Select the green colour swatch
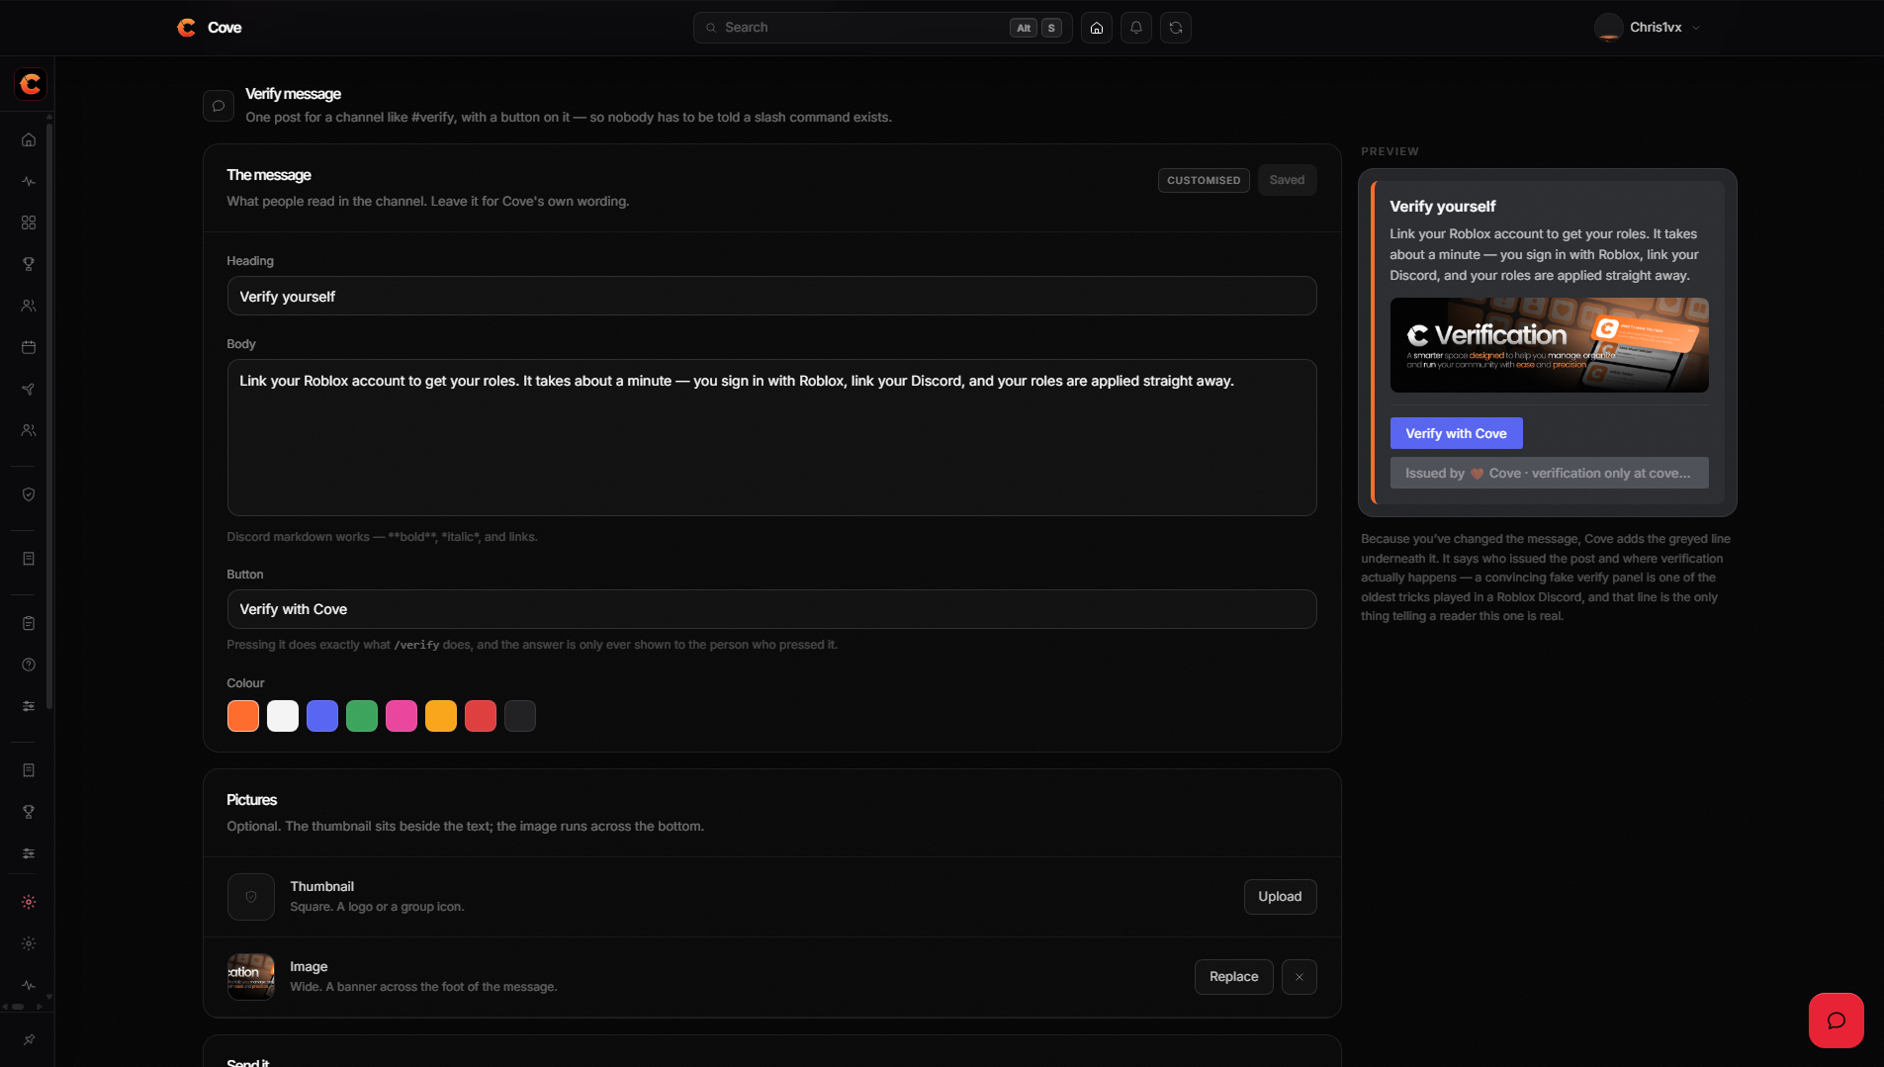 pyautogui.click(x=362, y=716)
